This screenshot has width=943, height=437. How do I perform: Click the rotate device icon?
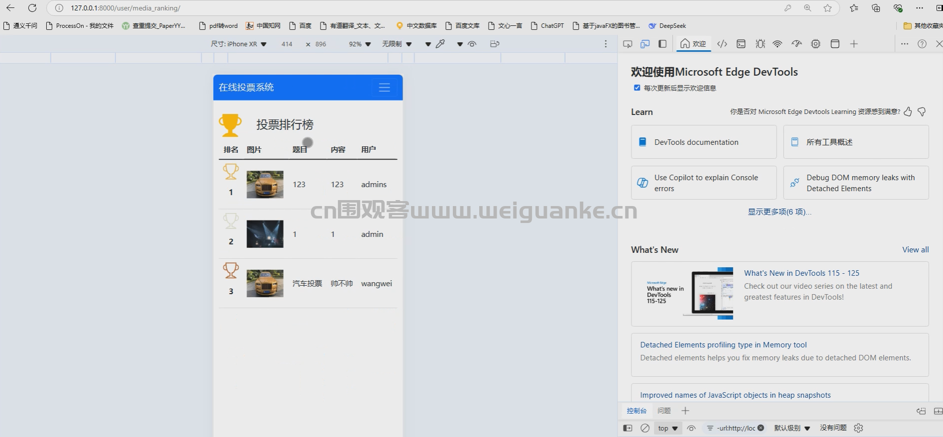[x=494, y=44]
